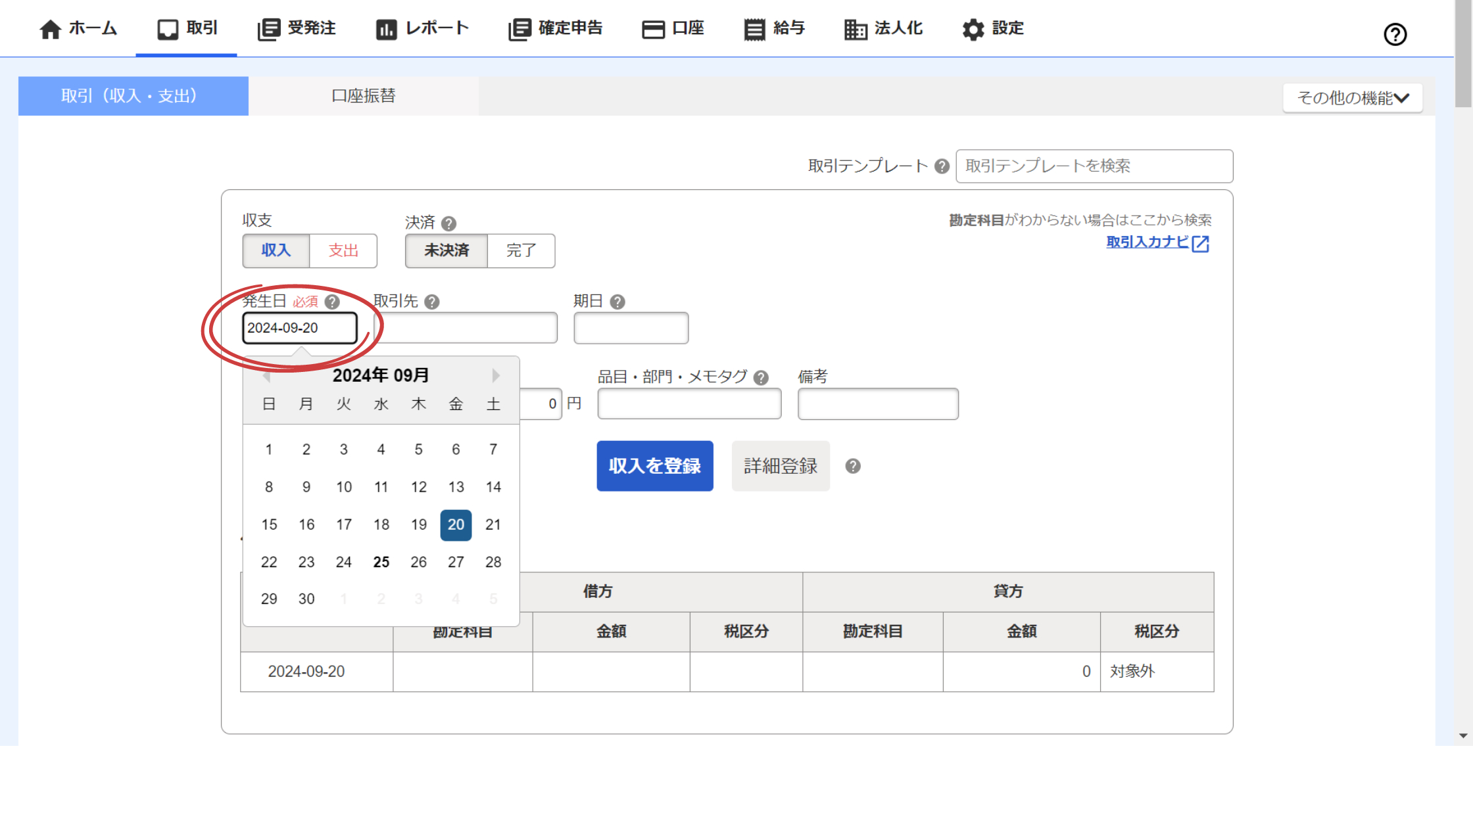Select date 25 in the calendar
1473x828 pixels.
[381, 562]
